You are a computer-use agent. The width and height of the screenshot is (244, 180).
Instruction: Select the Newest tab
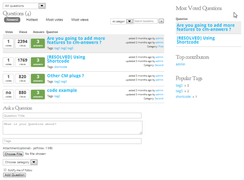pyautogui.click(x=12, y=20)
